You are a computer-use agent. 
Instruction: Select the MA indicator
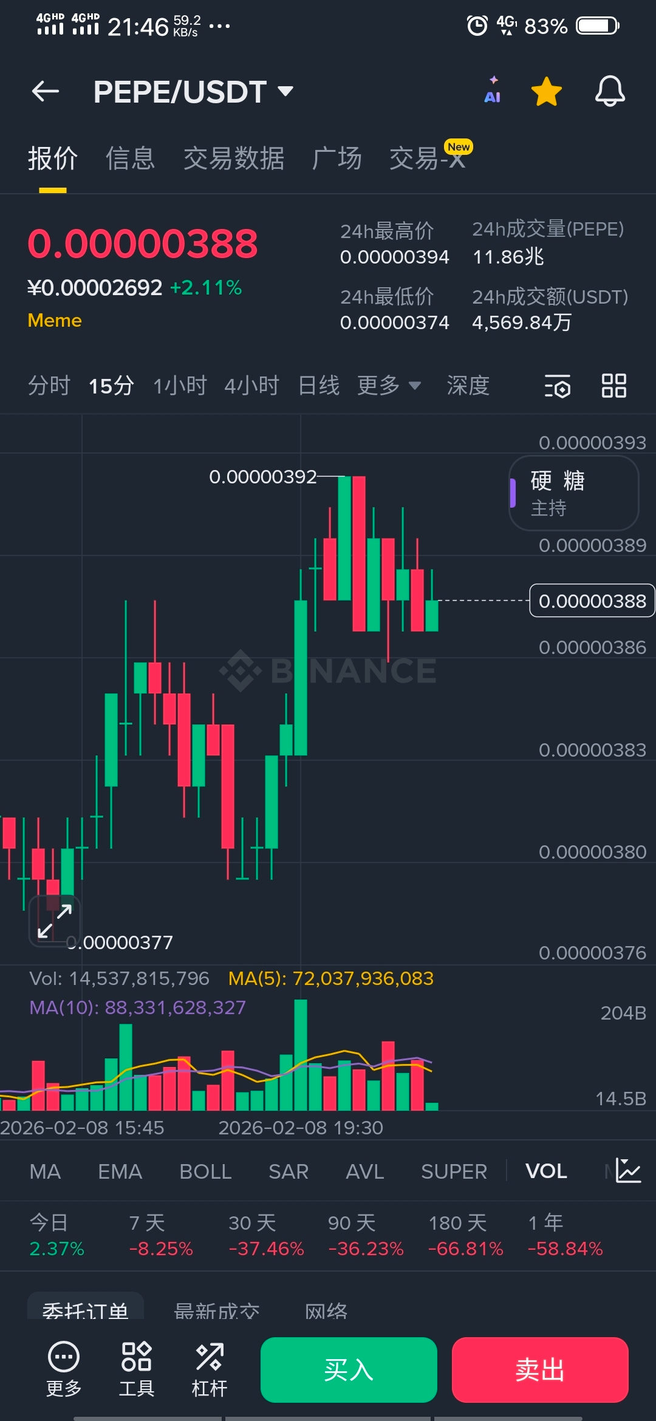coord(45,1171)
